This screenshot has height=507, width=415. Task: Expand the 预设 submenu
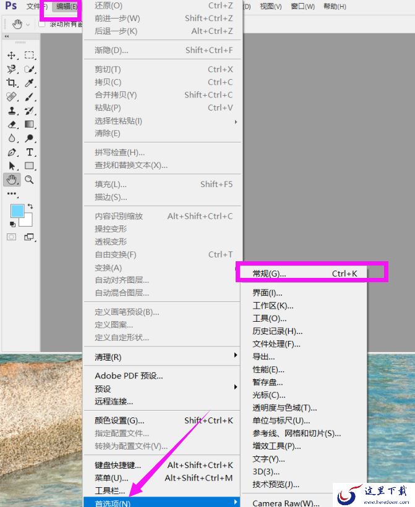162,388
